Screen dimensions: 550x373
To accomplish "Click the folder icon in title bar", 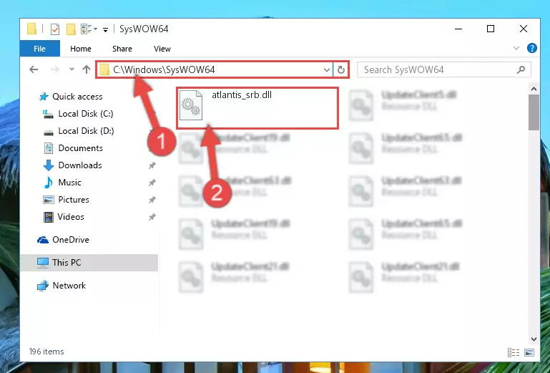I will tap(31, 29).
